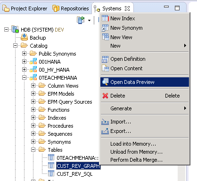Click the New View icon
197x181 pixels.
(105, 37)
